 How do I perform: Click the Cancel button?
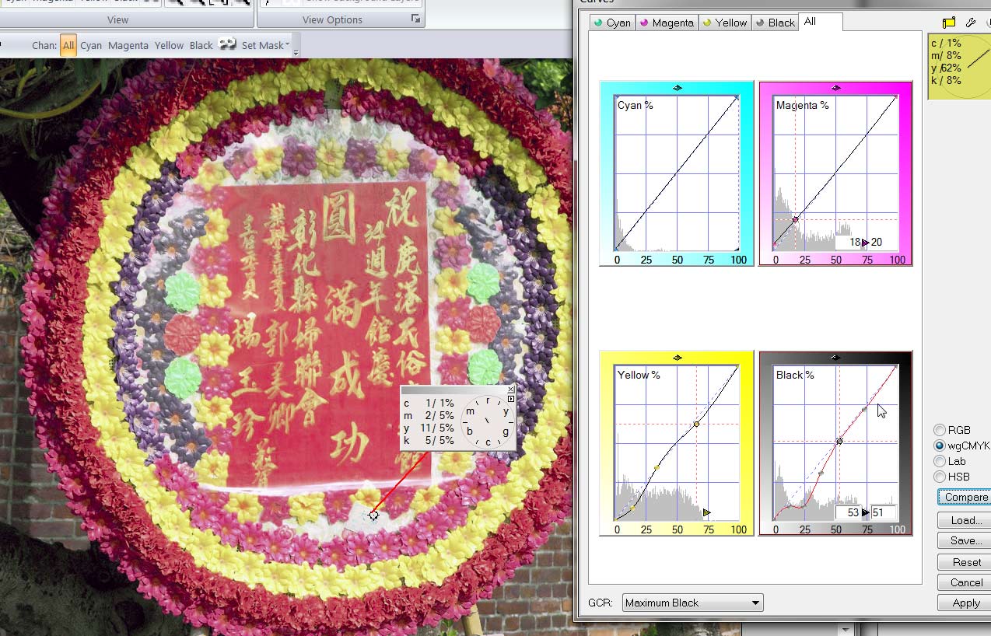tap(965, 582)
